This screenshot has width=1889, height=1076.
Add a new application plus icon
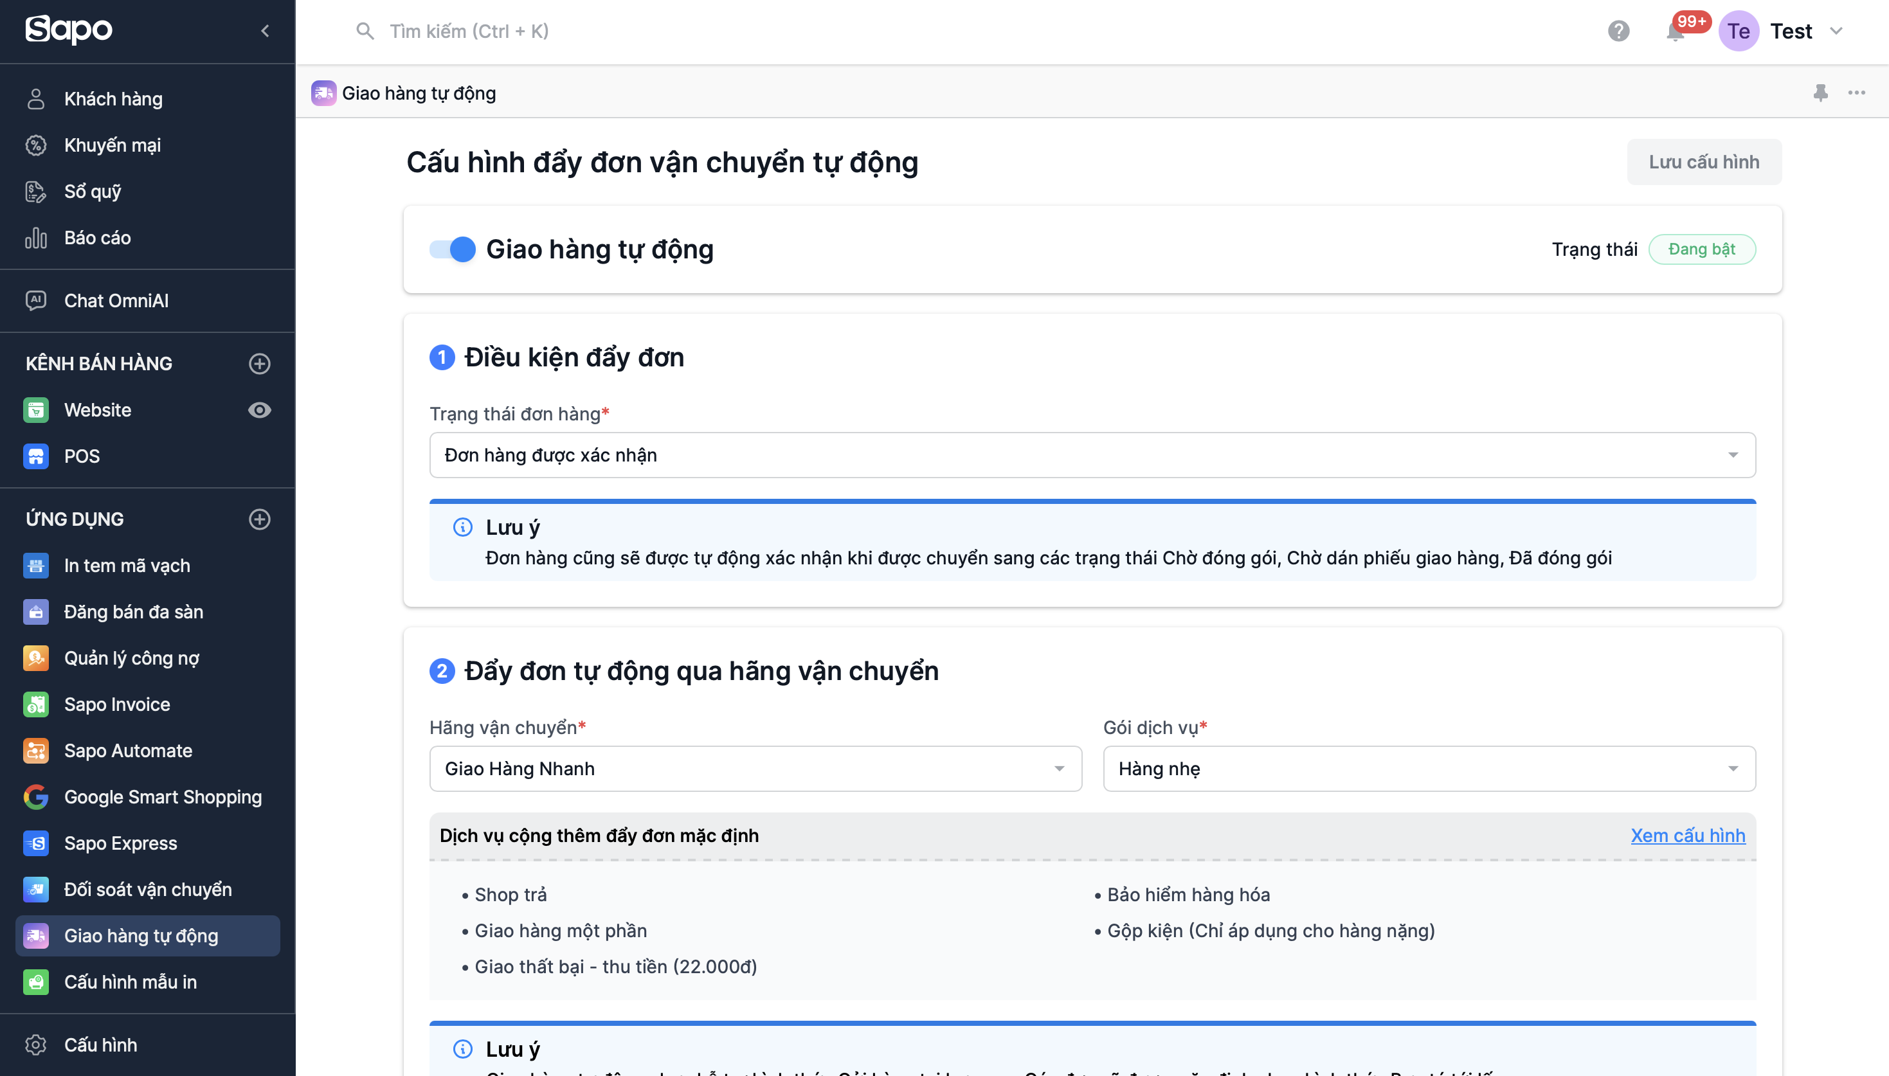[259, 519]
